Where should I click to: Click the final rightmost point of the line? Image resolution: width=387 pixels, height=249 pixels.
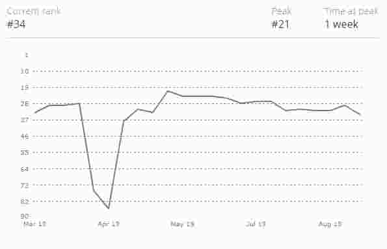pos(360,114)
